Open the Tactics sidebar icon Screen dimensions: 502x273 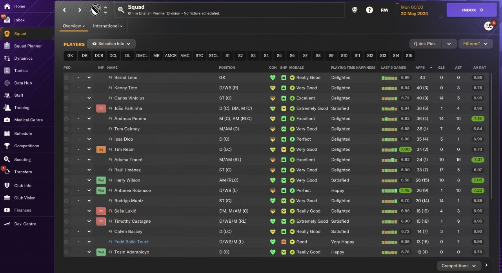tap(7, 71)
